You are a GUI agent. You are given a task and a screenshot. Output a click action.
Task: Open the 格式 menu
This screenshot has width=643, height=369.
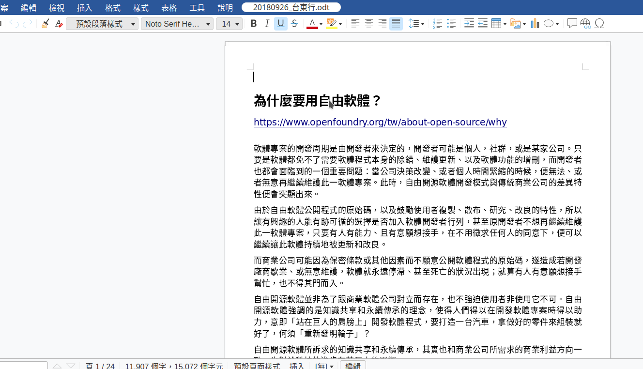click(113, 8)
